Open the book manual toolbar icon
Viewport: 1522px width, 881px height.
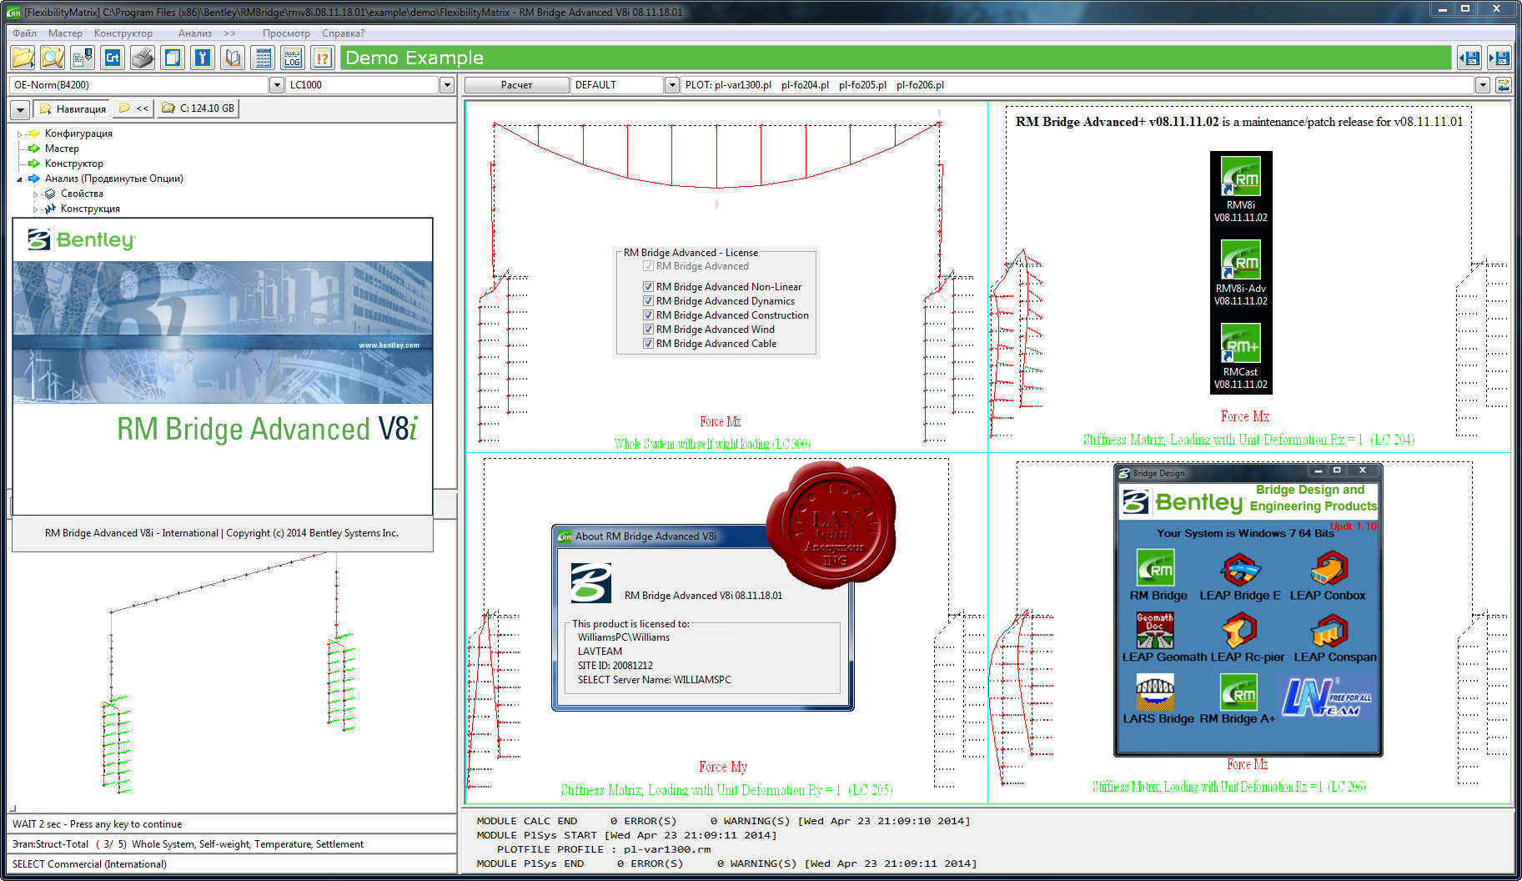click(233, 58)
